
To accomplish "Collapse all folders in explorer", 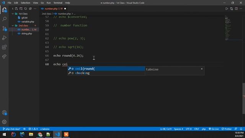I will click(30, 8).
